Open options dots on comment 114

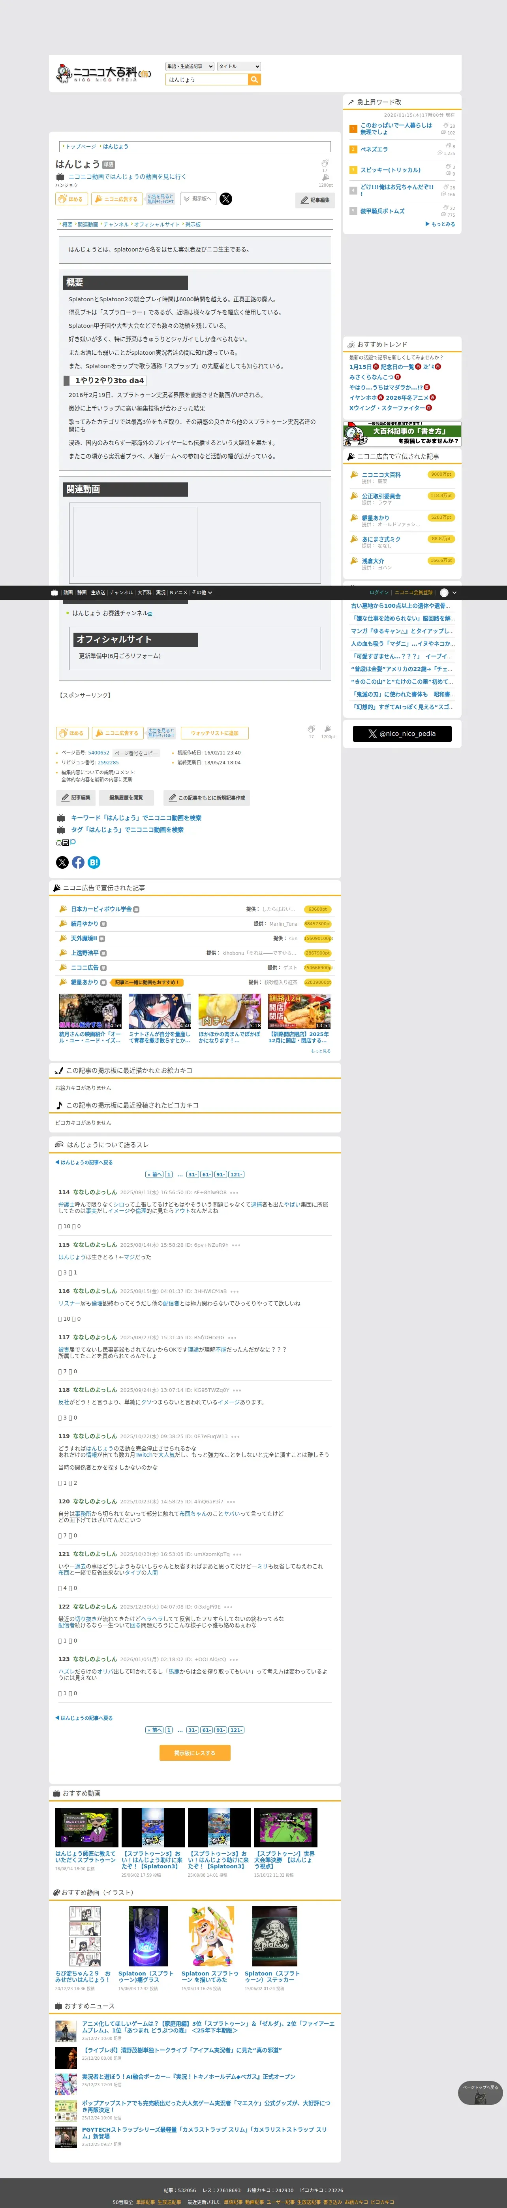click(x=234, y=1192)
